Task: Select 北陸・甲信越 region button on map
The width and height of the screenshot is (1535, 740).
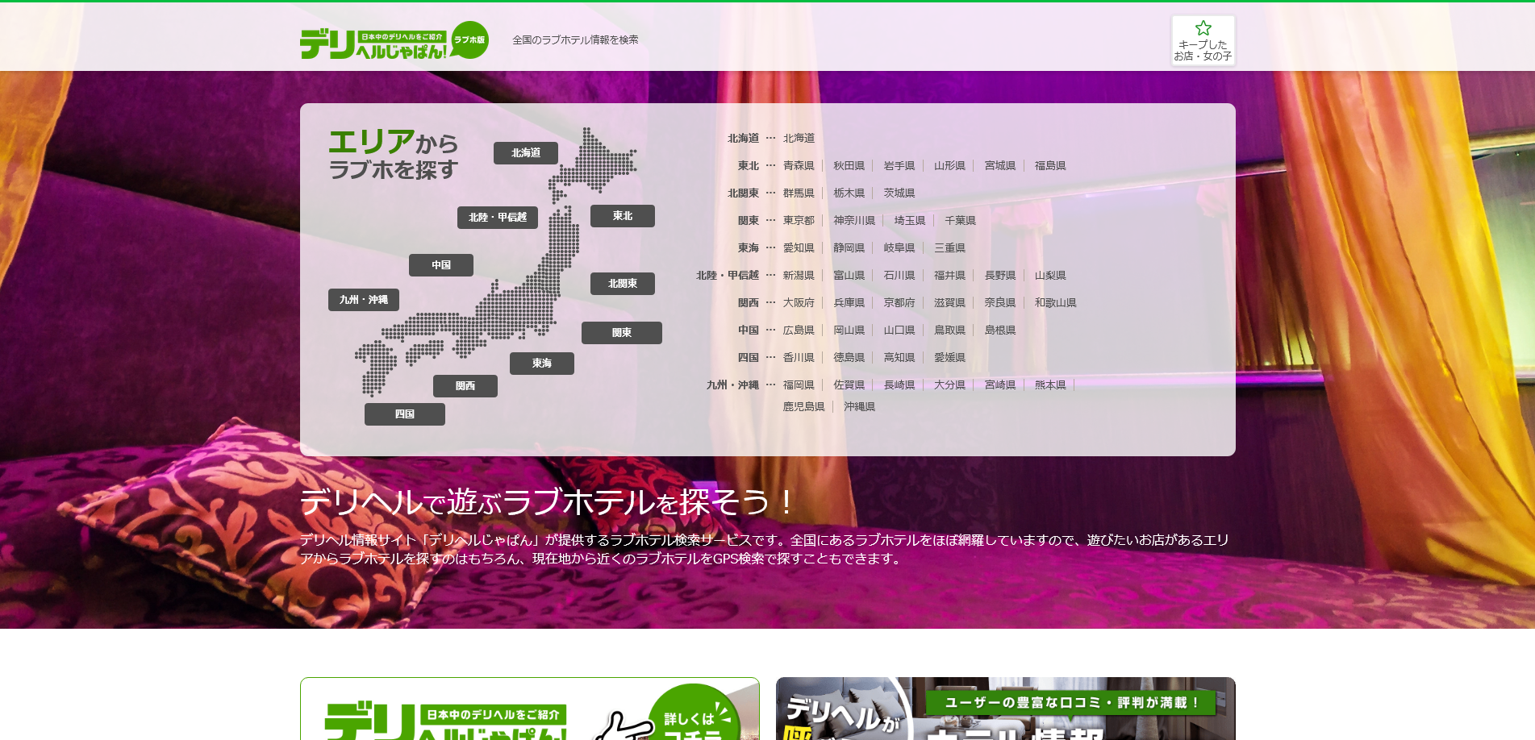Action: point(498,218)
